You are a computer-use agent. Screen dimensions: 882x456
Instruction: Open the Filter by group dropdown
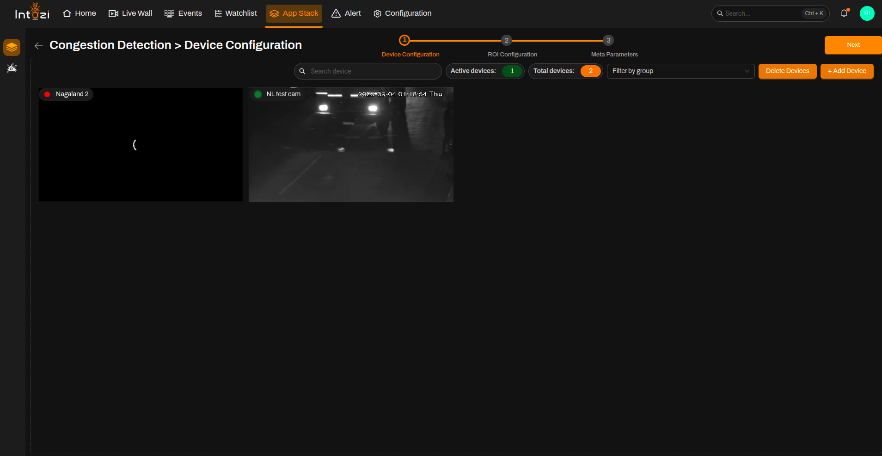tap(680, 71)
